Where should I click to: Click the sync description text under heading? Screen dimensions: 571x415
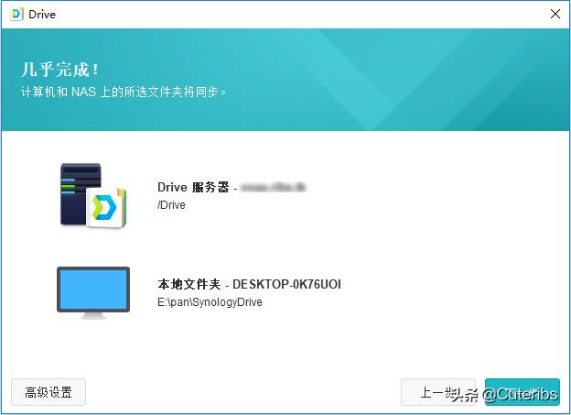124,92
